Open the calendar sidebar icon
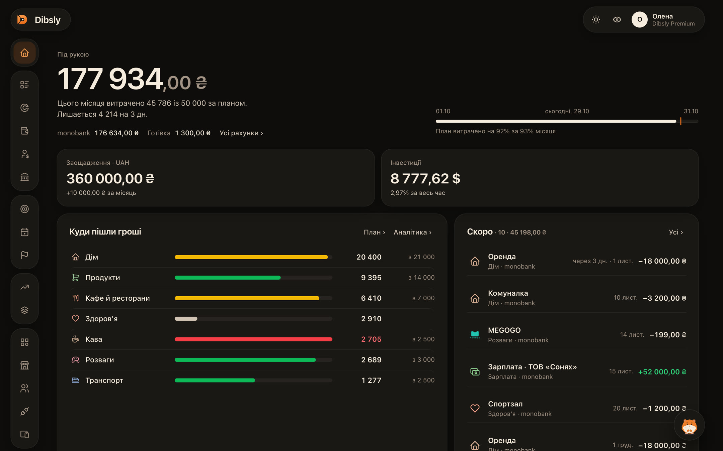 tap(24, 232)
